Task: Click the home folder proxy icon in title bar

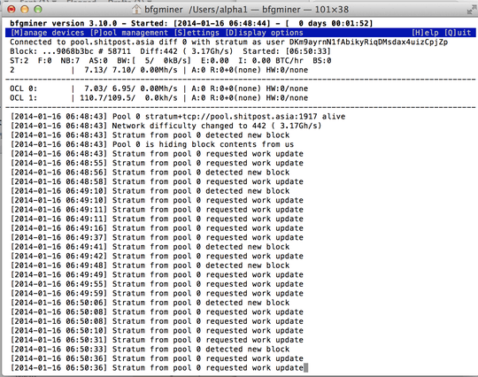Action: (x=136, y=10)
